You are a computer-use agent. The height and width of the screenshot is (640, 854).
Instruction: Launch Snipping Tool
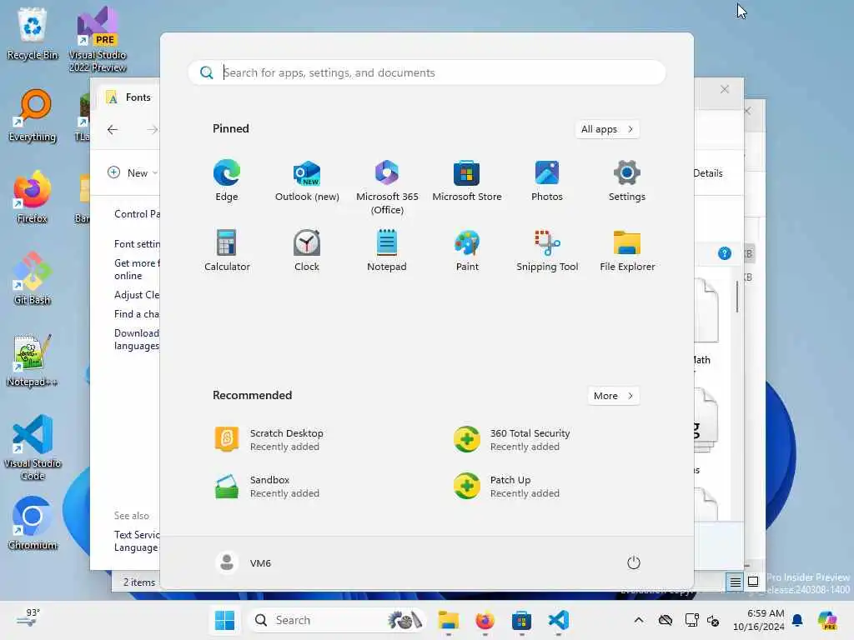tap(547, 250)
